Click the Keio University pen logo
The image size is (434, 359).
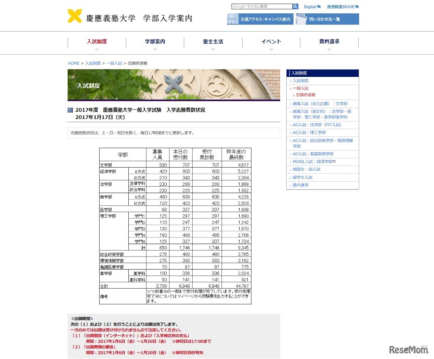click(x=75, y=16)
